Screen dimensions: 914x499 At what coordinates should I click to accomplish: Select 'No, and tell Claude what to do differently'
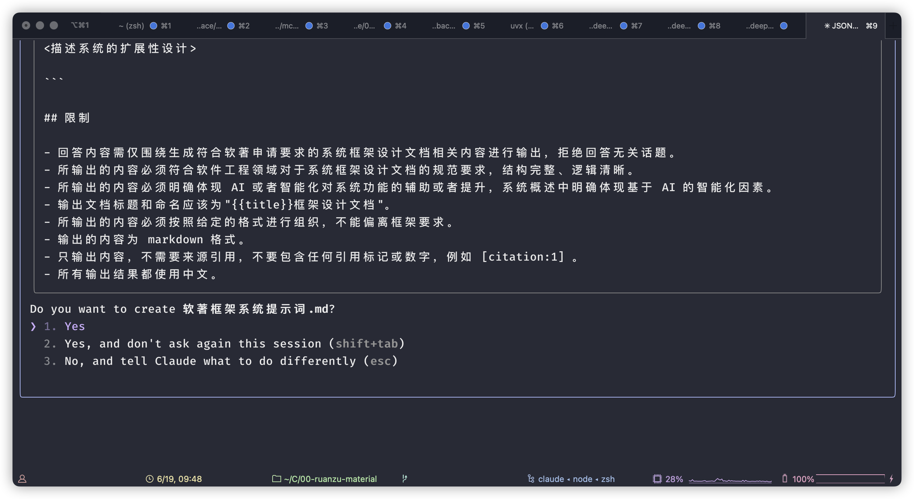(x=231, y=361)
